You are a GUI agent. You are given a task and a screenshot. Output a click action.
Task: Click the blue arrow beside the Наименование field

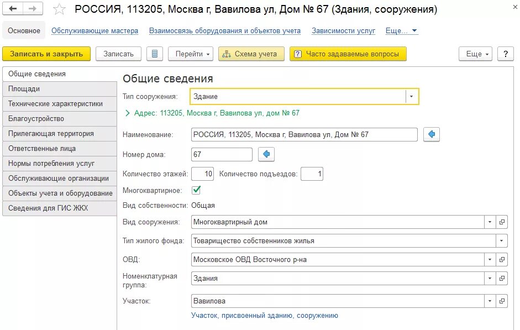pyautogui.click(x=432, y=134)
